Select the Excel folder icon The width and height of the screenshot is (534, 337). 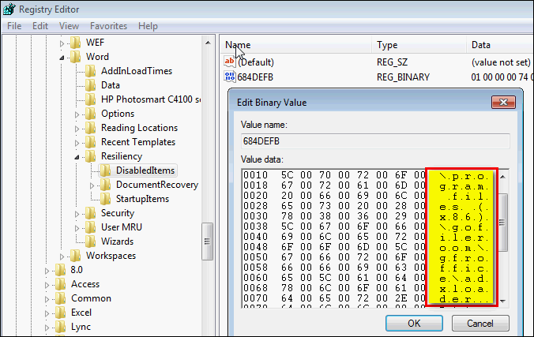coord(61,313)
